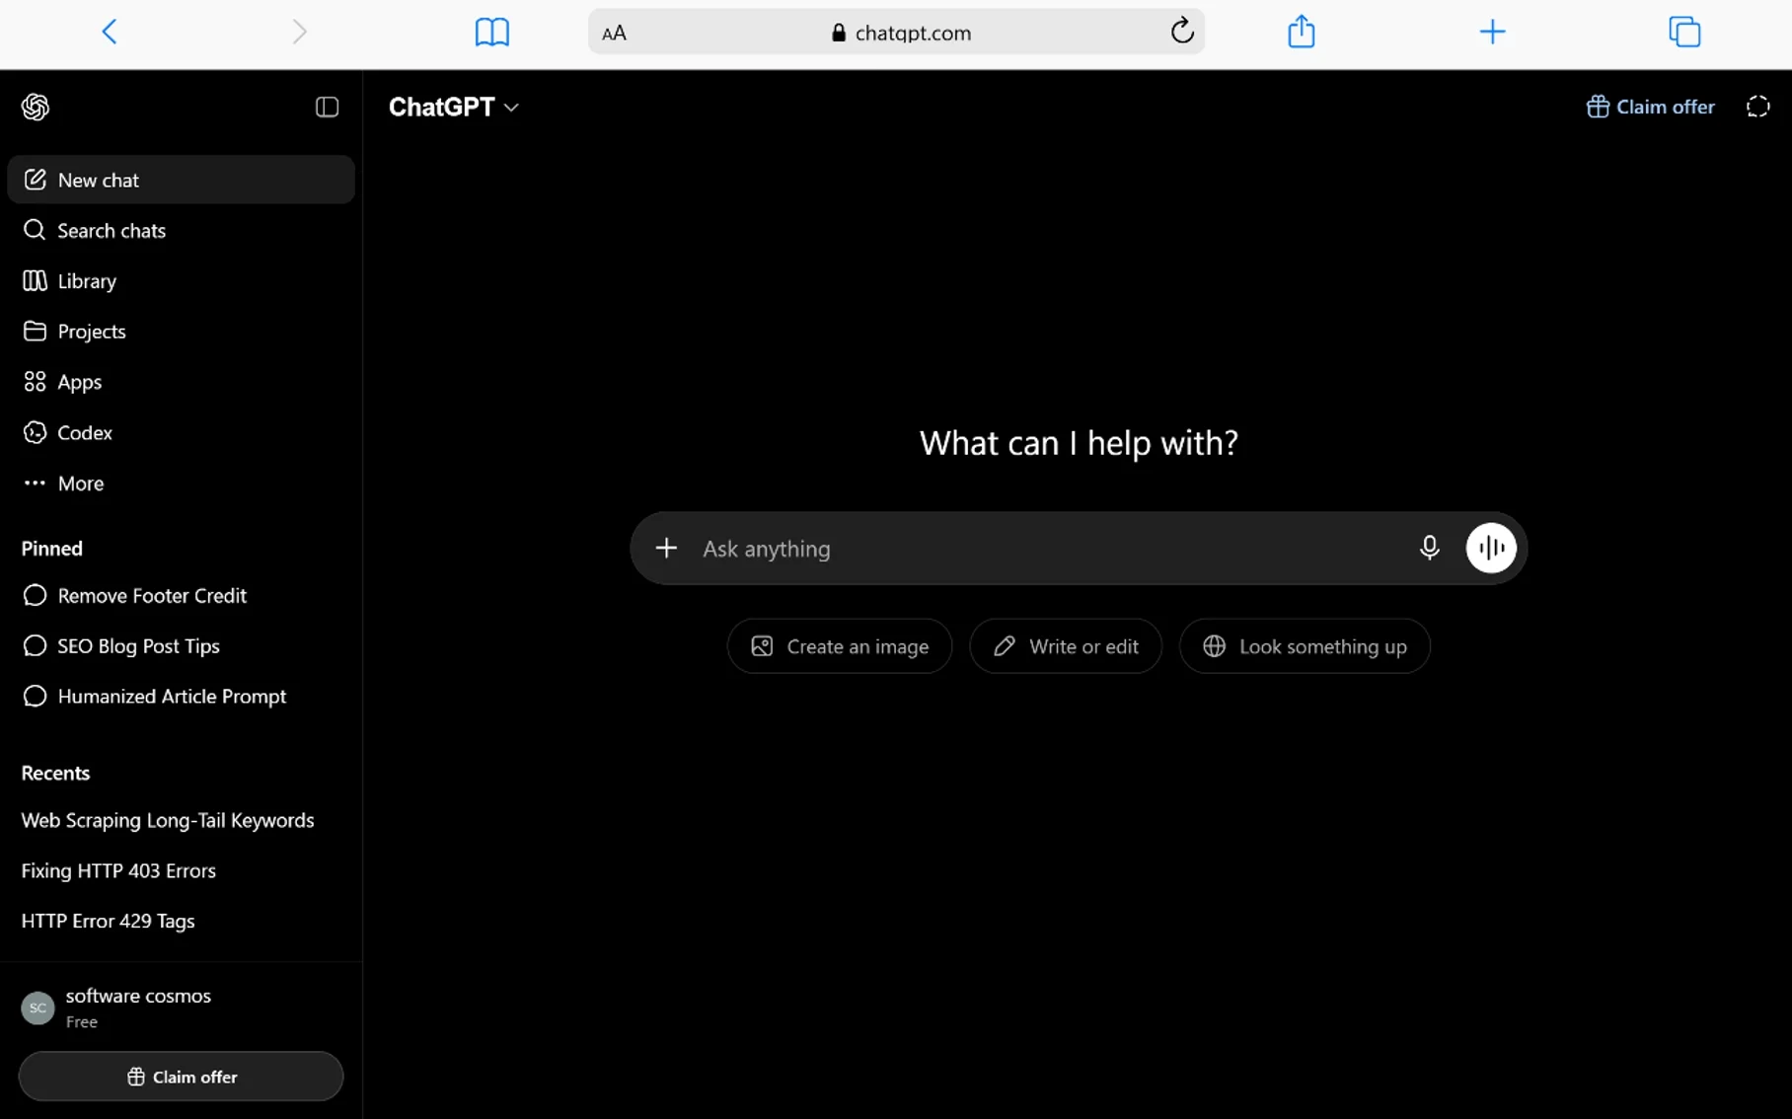Image resolution: width=1792 pixels, height=1119 pixels.
Task: Open Codex from the sidebar
Action: tap(181, 433)
